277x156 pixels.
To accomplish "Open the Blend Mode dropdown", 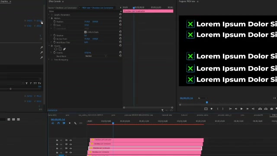I will [x=96, y=56].
